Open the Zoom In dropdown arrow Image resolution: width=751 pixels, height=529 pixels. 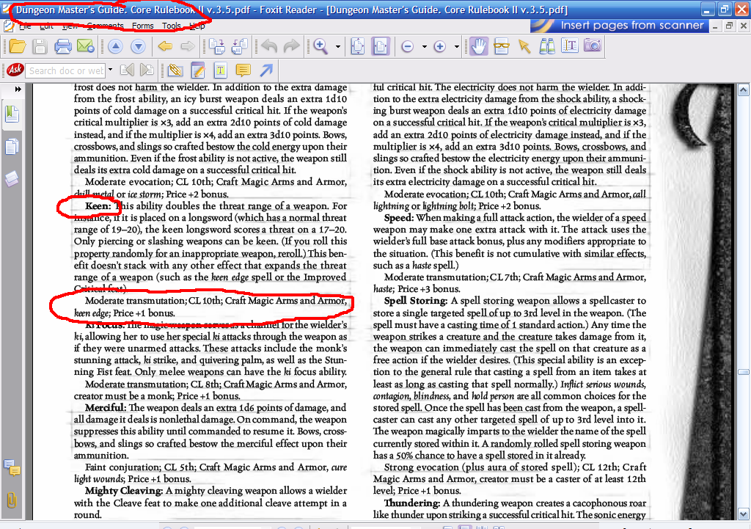[457, 46]
